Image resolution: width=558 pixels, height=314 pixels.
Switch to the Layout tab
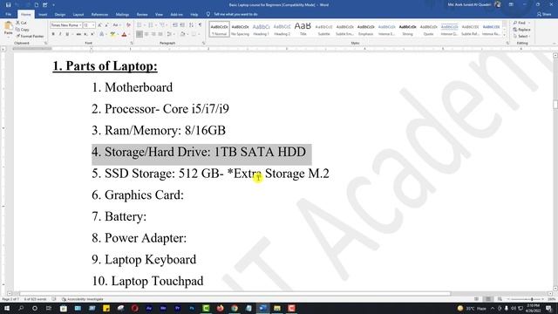(x=78, y=15)
